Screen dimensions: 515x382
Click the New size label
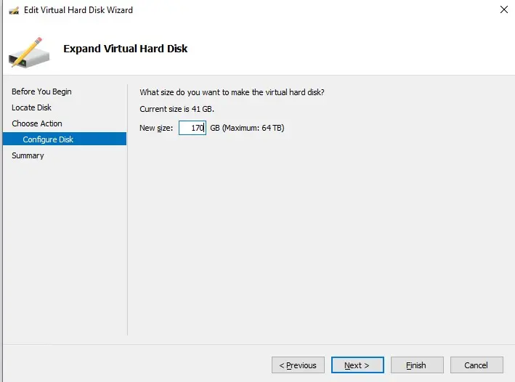point(155,128)
